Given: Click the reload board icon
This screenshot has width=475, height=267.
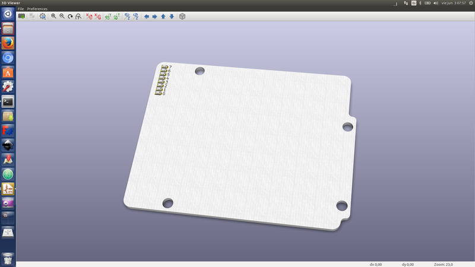Looking at the screenshot, I should [x=21, y=16].
